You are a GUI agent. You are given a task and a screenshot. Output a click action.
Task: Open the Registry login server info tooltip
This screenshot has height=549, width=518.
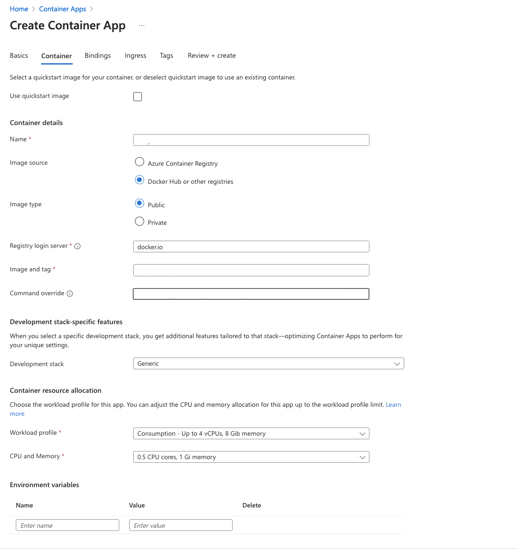[x=77, y=246]
